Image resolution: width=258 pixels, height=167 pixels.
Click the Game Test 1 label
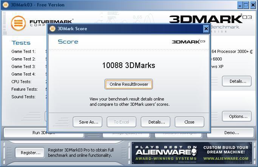23,51
